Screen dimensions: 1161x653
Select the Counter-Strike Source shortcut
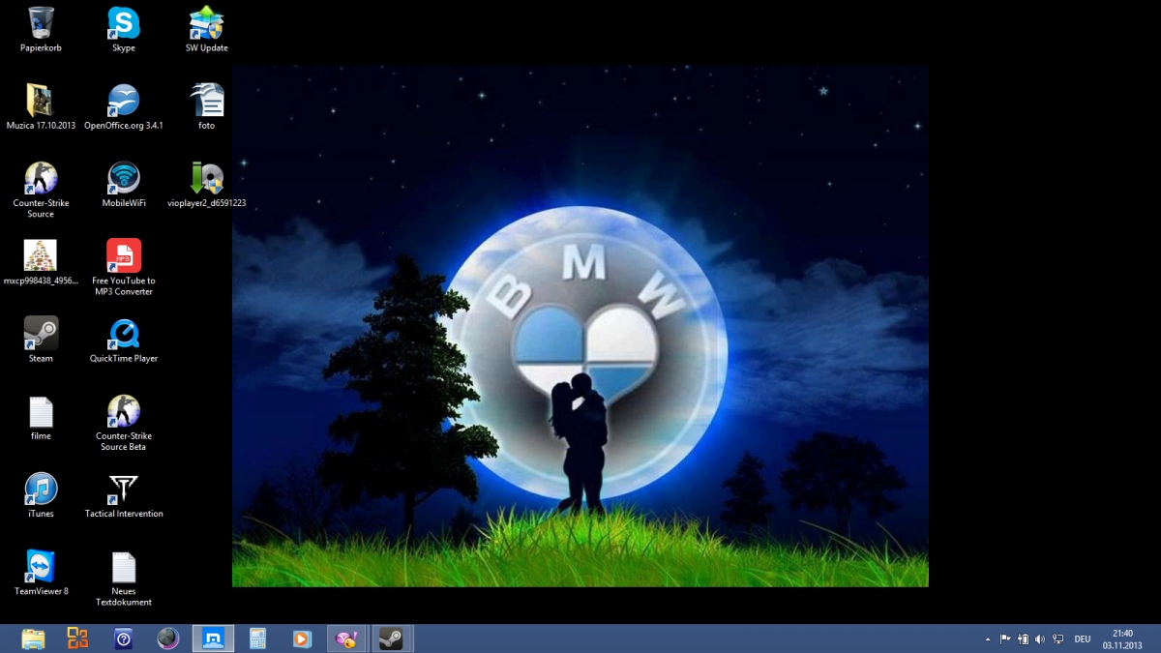[41, 190]
